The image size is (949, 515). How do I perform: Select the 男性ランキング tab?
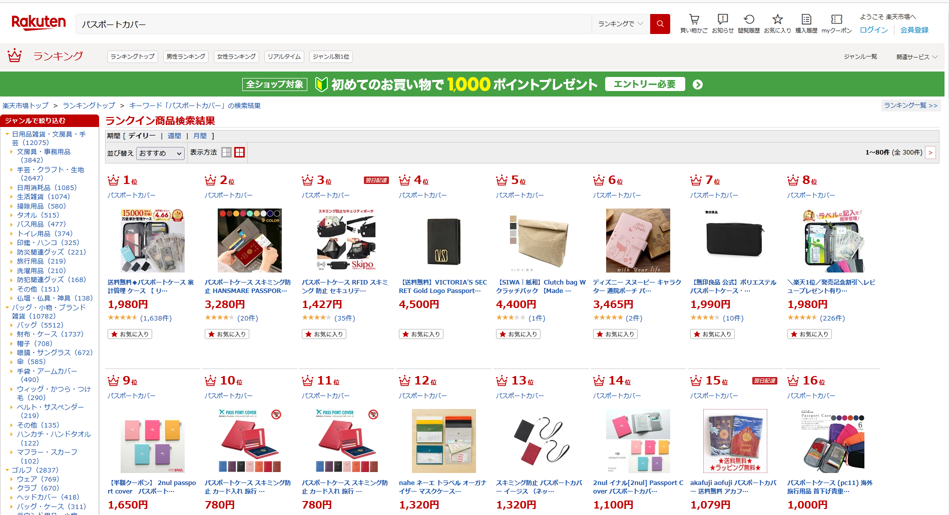pos(186,56)
